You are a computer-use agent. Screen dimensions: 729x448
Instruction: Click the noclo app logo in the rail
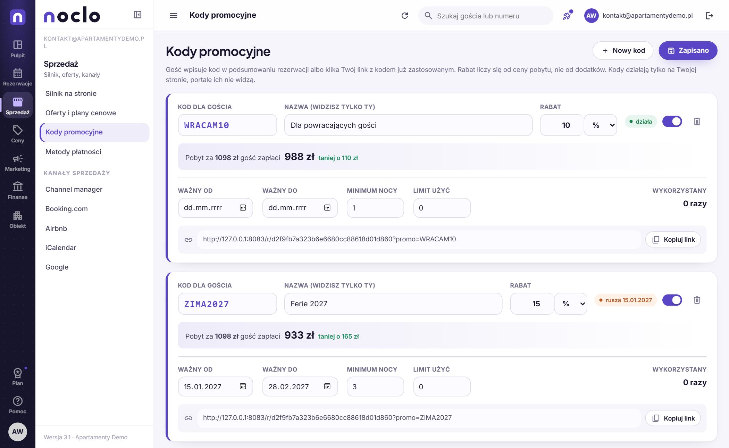pyautogui.click(x=17, y=17)
